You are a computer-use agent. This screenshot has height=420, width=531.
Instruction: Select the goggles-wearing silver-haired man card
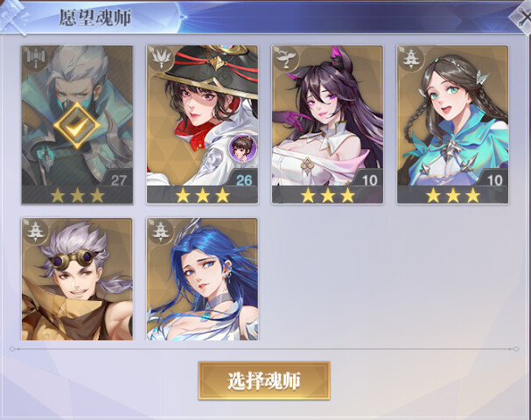(77, 279)
